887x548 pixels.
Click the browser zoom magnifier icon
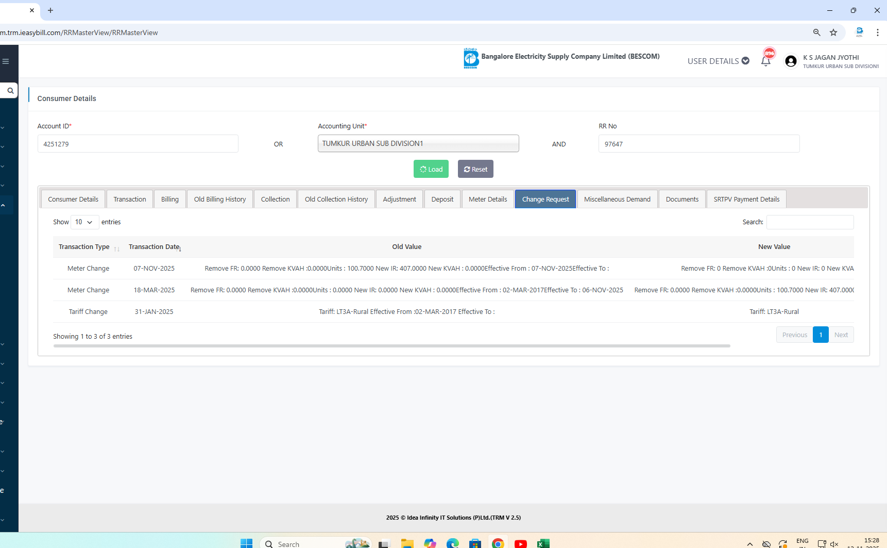[816, 32]
